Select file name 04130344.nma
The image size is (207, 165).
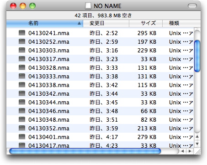[x=49, y=103]
